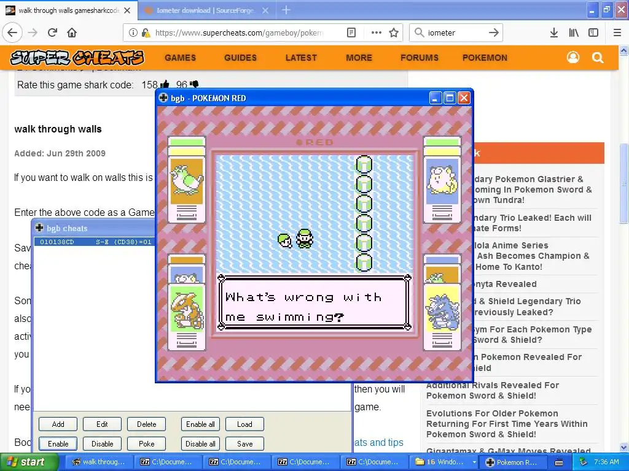Viewport: 629px width, 471px height.
Task: Switch to walk through walls gameshark tab
Action: 68,10
